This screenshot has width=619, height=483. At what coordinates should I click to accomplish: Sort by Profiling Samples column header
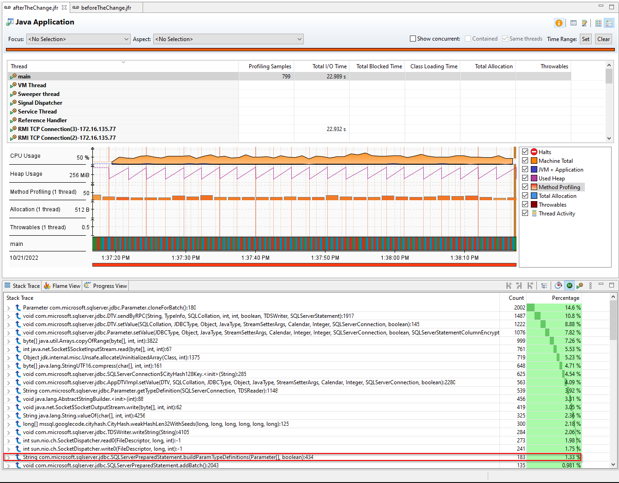pos(266,66)
